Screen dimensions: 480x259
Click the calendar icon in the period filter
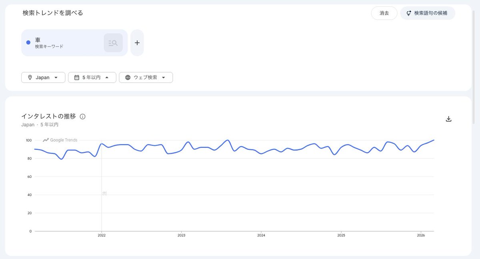[x=76, y=78]
